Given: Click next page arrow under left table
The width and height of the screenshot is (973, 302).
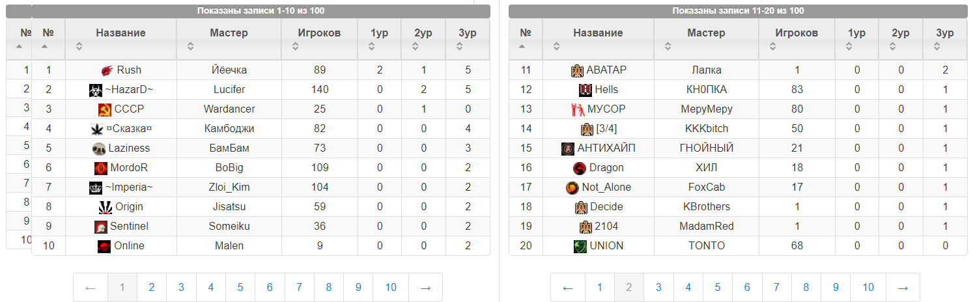Looking at the screenshot, I should (x=425, y=287).
